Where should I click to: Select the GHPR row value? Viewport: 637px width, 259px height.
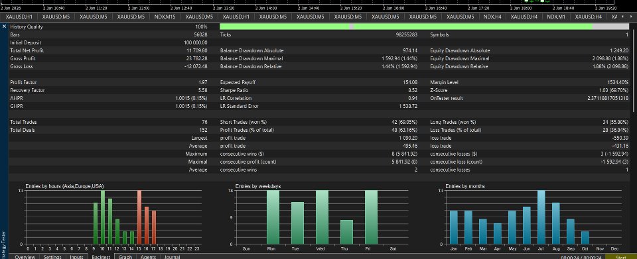click(191, 106)
